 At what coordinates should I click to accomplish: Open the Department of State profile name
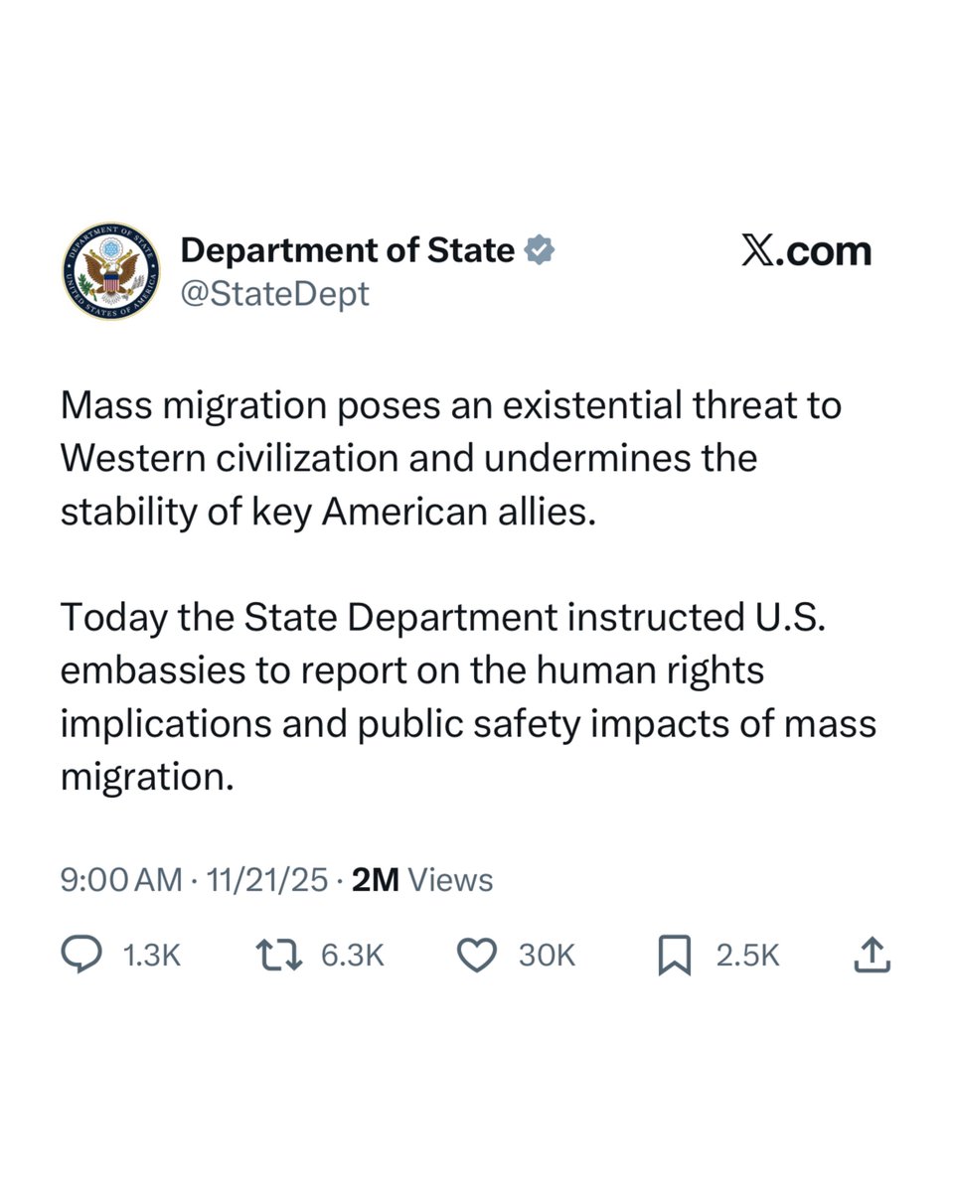(347, 250)
